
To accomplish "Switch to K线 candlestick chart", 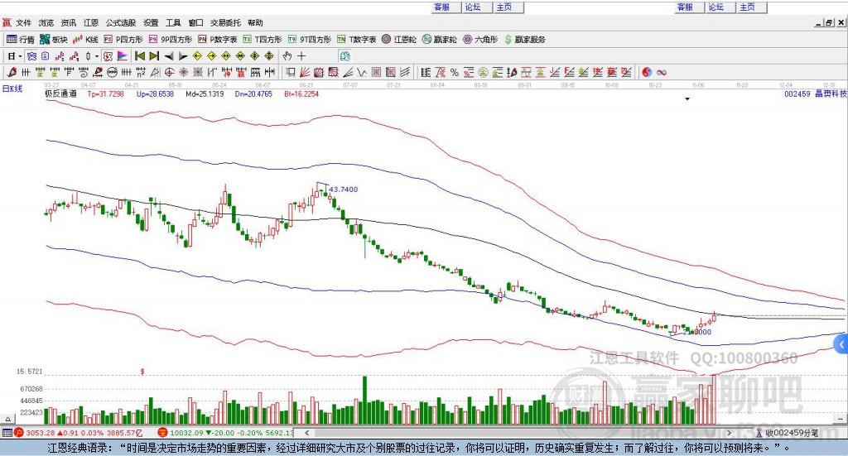I will 85,40.
